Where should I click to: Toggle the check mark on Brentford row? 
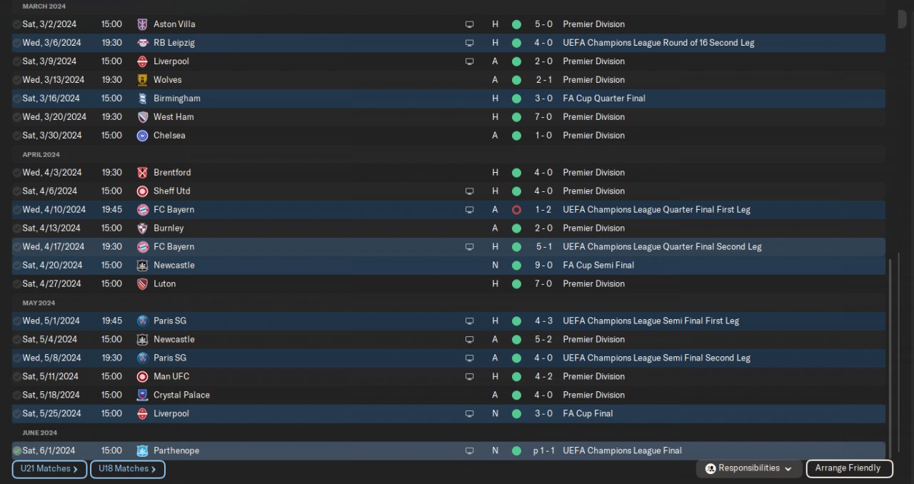click(x=17, y=173)
